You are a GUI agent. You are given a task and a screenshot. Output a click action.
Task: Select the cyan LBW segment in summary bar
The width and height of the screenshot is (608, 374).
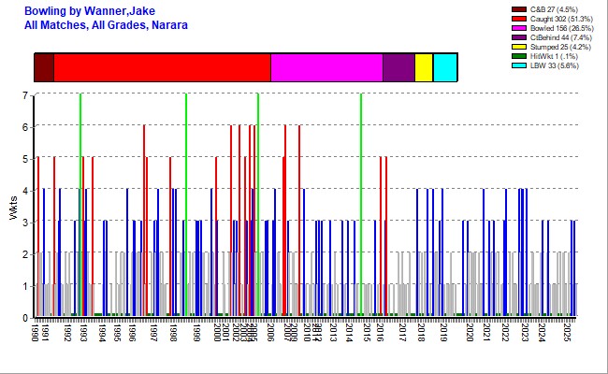tap(445, 68)
